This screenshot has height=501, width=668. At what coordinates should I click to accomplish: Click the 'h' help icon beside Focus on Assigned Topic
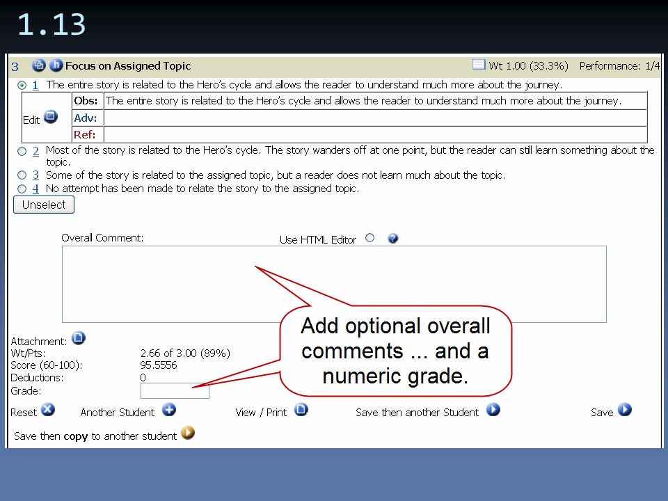(x=56, y=65)
